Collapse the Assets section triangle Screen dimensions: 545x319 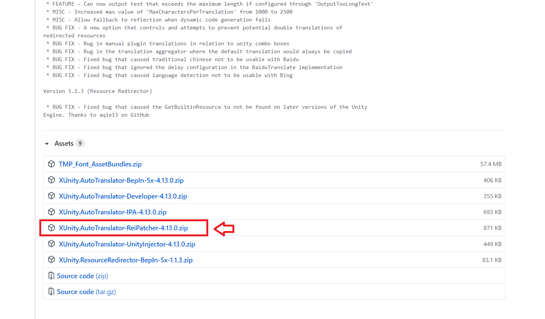pos(47,144)
